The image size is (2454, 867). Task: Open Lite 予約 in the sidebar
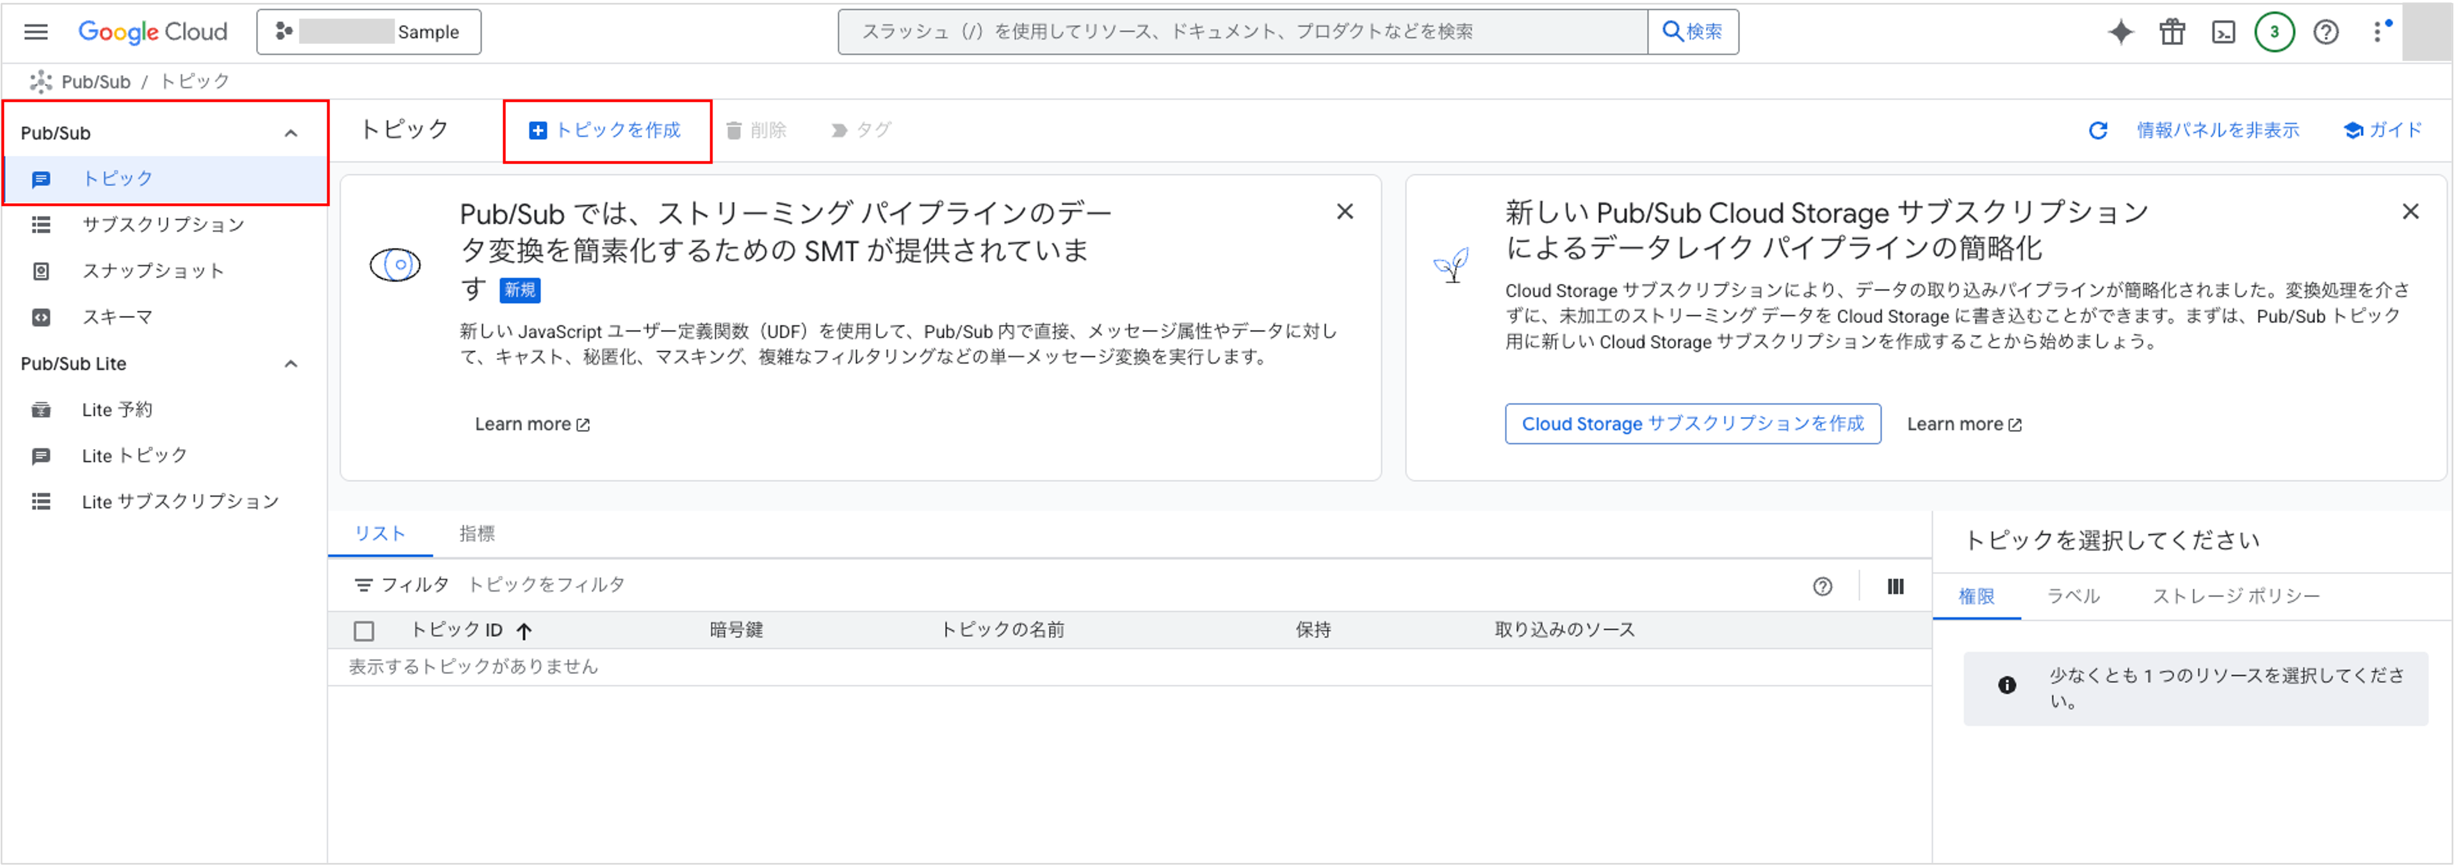(x=164, y=410)
